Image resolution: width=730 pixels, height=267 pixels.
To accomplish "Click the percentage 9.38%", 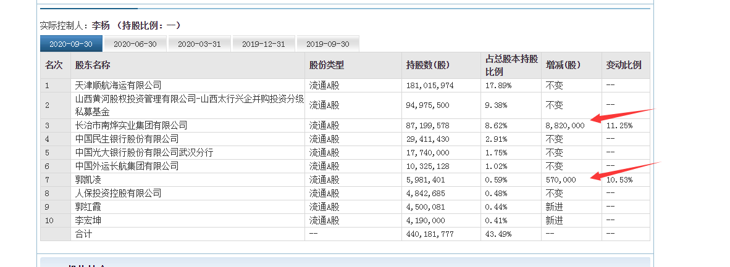I will tap(496, 105).
